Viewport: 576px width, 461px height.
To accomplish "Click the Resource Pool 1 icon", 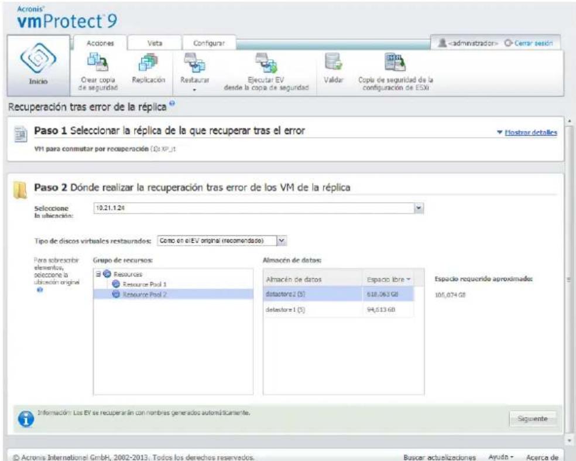I will click(116, 284).
